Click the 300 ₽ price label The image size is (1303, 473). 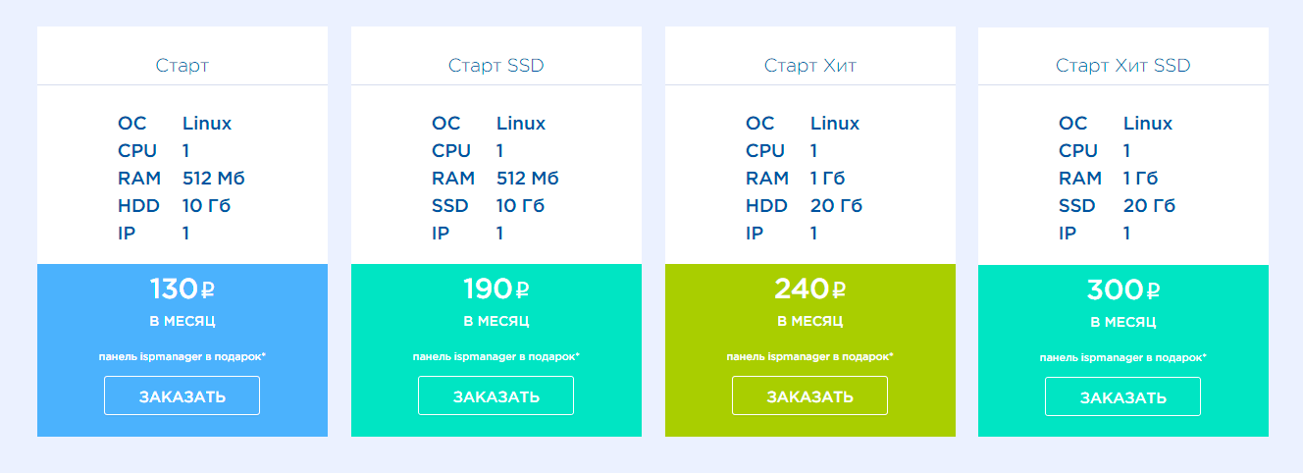1122,289
